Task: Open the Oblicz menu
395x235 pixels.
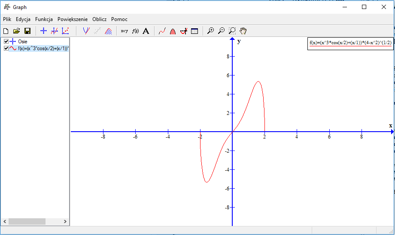Action: [99, 19]
